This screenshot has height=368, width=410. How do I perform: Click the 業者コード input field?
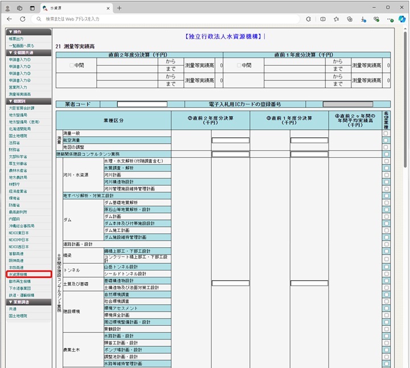click(x=142, y=104)
